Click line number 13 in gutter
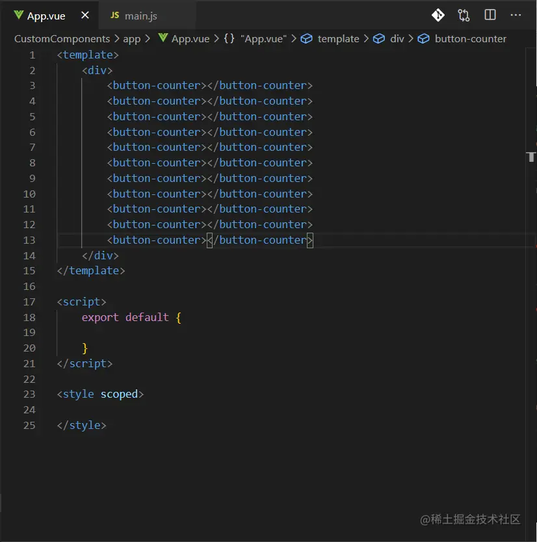 click(29, 240)
